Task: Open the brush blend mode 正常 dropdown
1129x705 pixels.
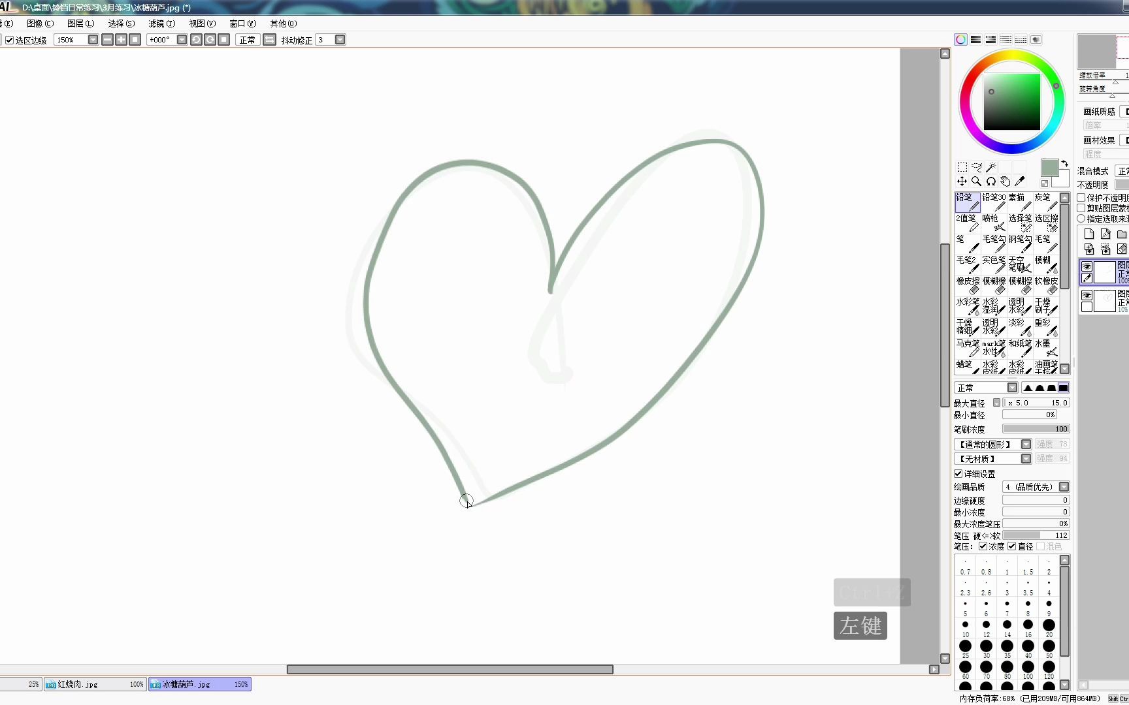Action: tap(1012, 388)
